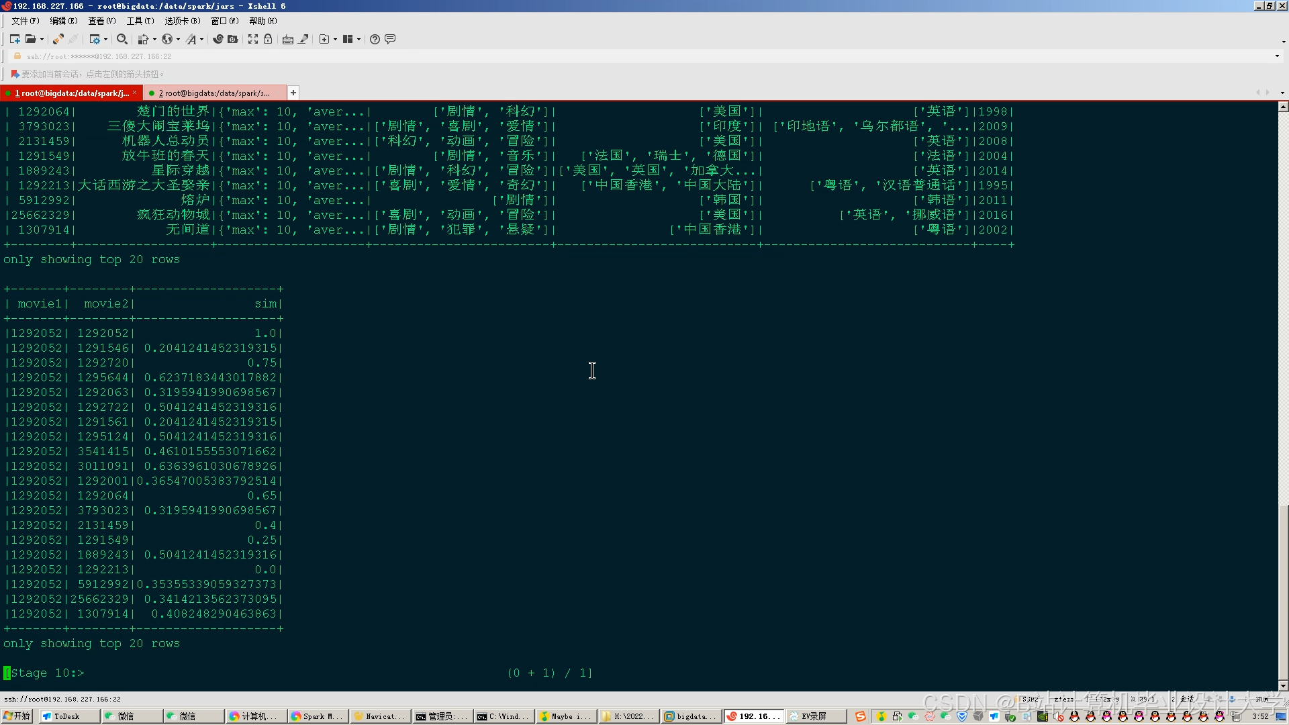Screen dimensions: 1289x725
Task: Click the fullscreen toggle icon
Action: tap(253, 39)
